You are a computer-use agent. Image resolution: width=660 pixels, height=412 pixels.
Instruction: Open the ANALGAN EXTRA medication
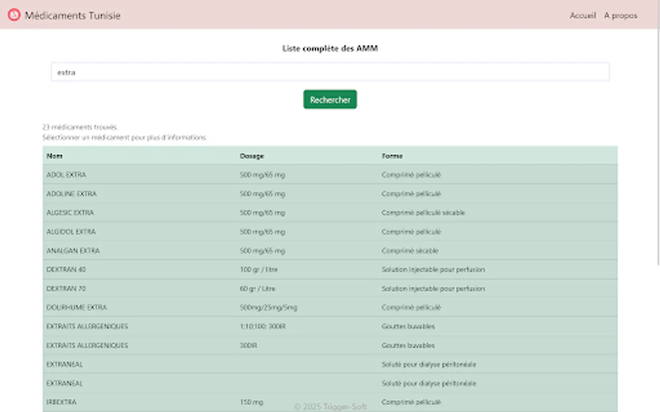[x=183, y=250]
